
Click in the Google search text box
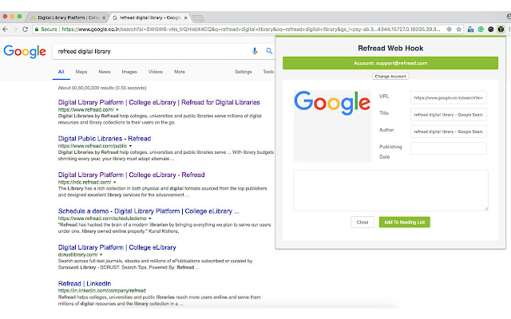click(x=150, y=51)
